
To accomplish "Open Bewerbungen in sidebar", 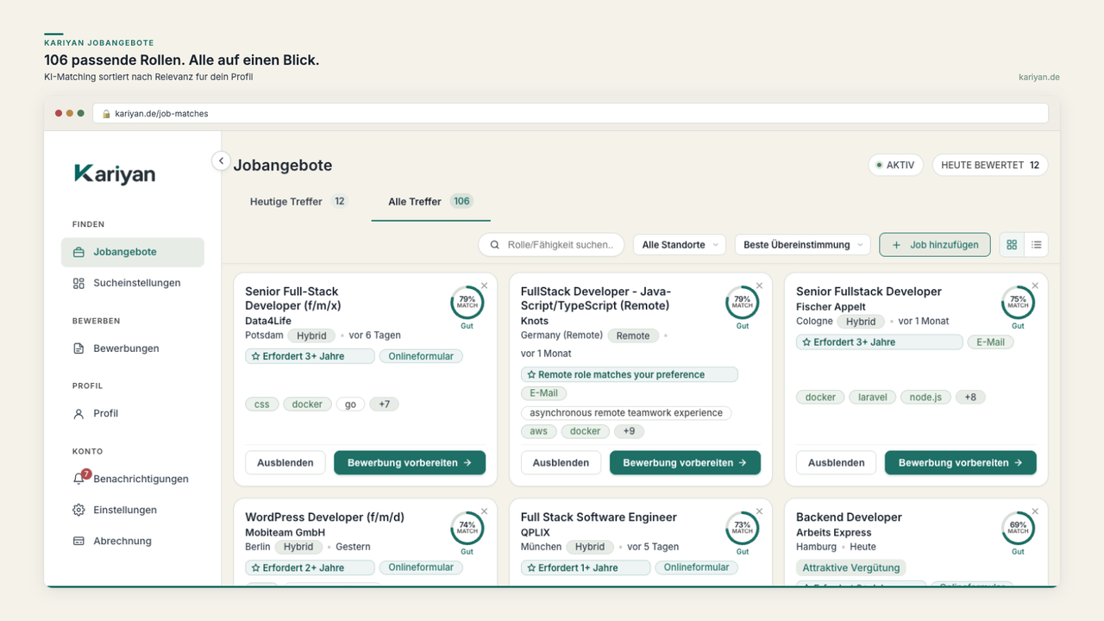I will click(x=133, y=348).
